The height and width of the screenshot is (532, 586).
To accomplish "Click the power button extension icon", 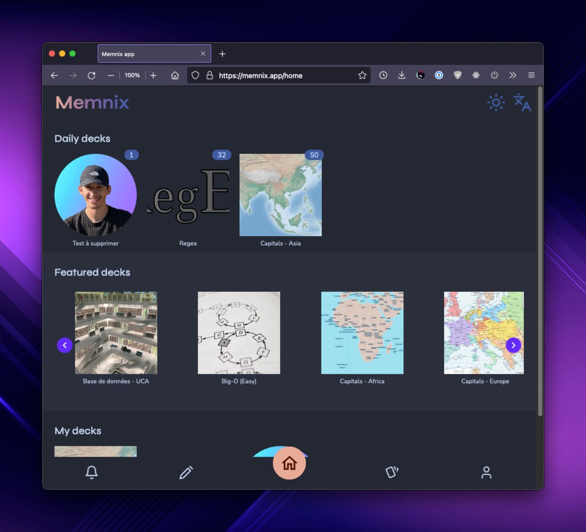I will 494,75.
